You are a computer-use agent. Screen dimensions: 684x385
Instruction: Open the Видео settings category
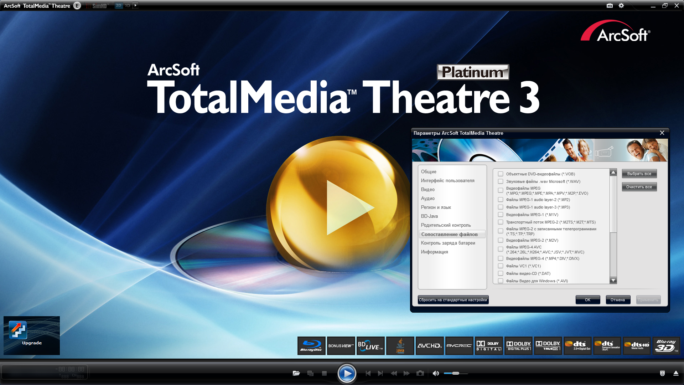(427, 190)
